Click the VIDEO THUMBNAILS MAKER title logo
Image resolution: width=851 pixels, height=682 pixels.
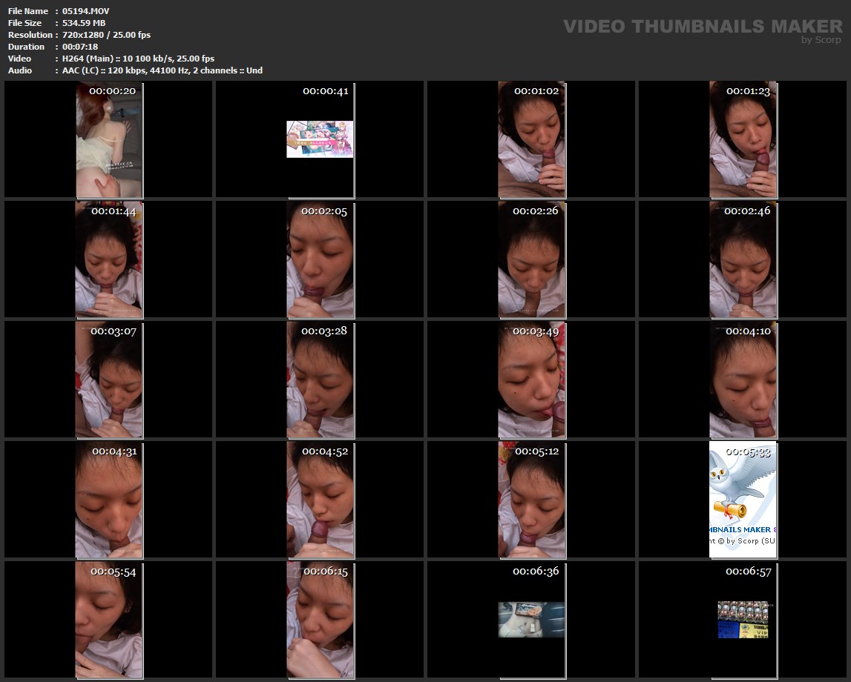702,27
